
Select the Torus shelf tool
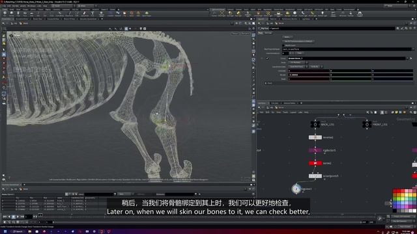pos(25,14)
